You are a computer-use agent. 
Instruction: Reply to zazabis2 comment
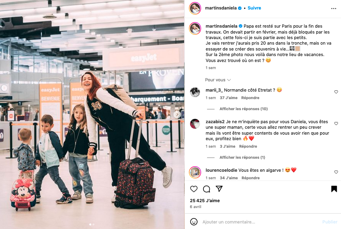click(x=248, y=146)
